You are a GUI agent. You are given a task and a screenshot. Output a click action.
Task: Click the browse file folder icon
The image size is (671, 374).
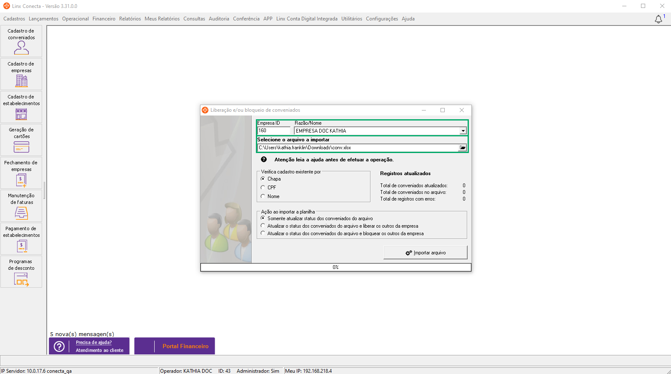tap(463, 148)
